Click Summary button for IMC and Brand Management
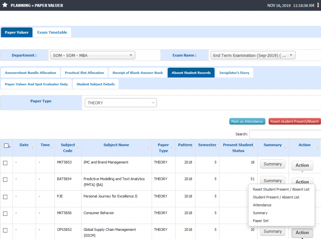321x239 pixels. 272,164
